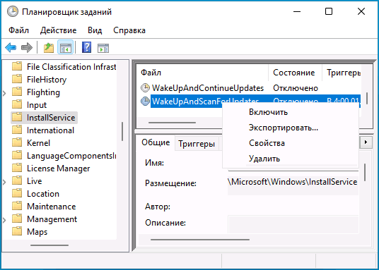Click the details pane vertical scrollbar
This screenshot has width=379, height=270.
365,173
